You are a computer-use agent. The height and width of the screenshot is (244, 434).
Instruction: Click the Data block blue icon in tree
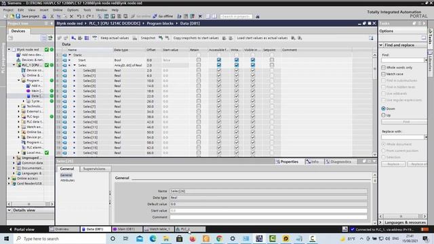28,96
